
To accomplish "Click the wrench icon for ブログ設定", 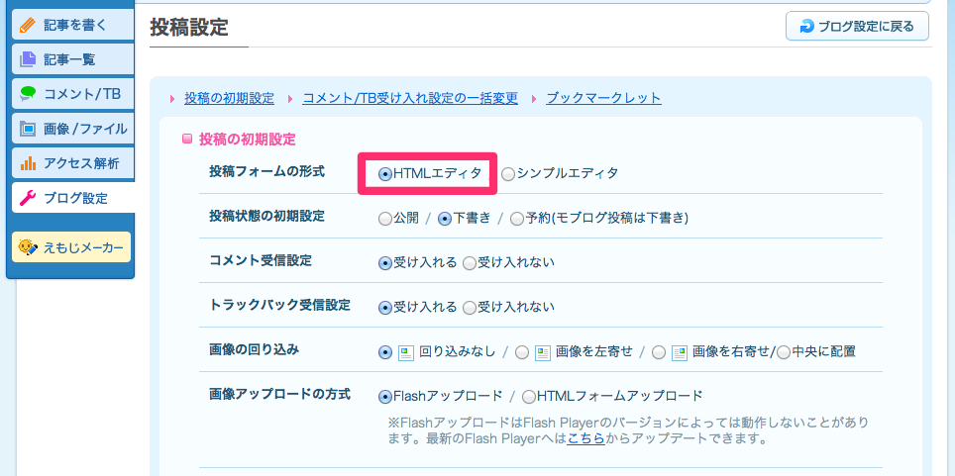I will (x=28, y=198).
